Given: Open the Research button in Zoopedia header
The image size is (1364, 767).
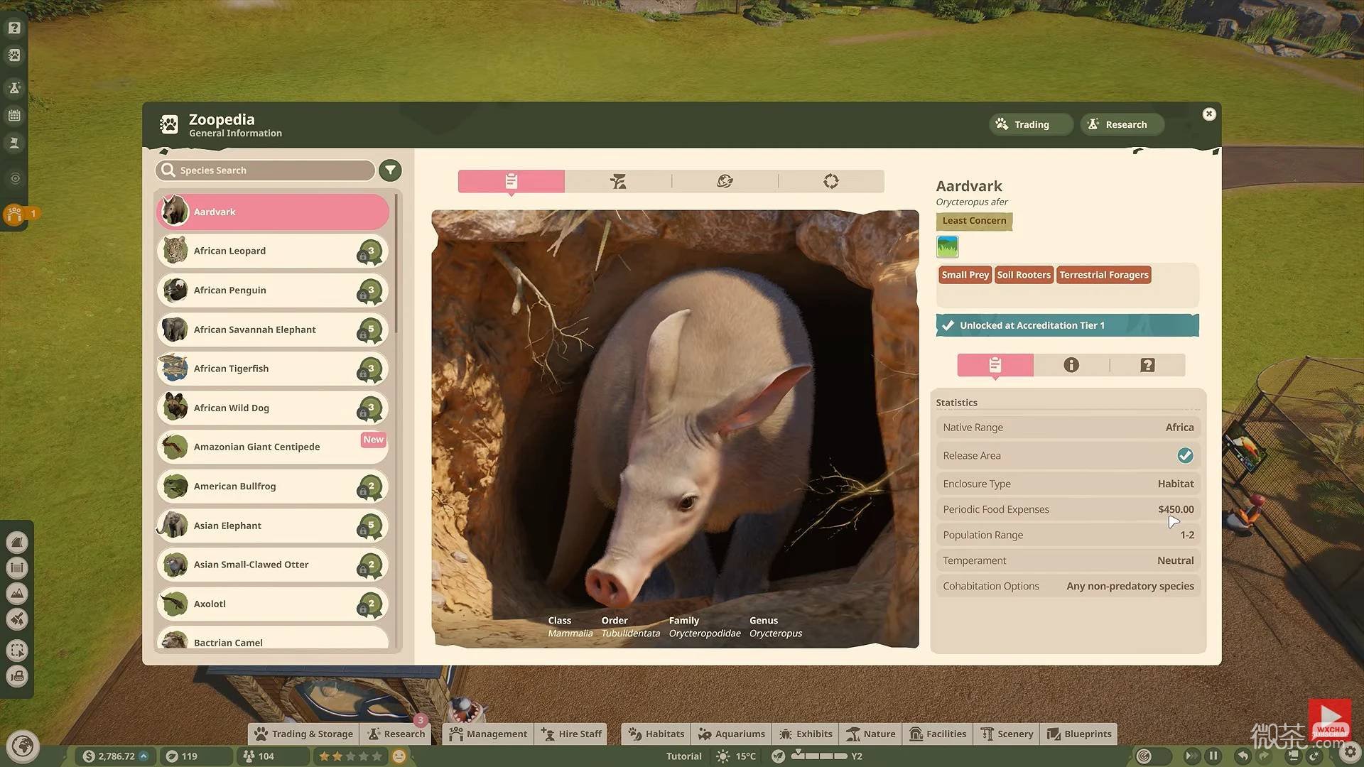Looking at the screenshot, I should [1122, 124].
